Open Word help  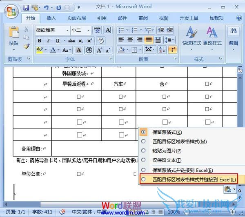tap(239, 18)
